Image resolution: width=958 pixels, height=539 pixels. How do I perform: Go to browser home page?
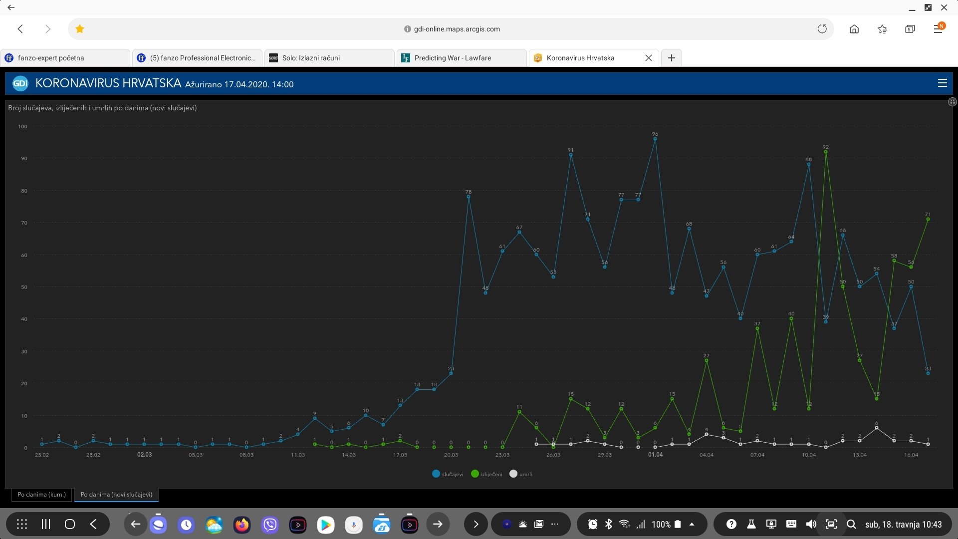pyautogui.click(x=854, y=29)
